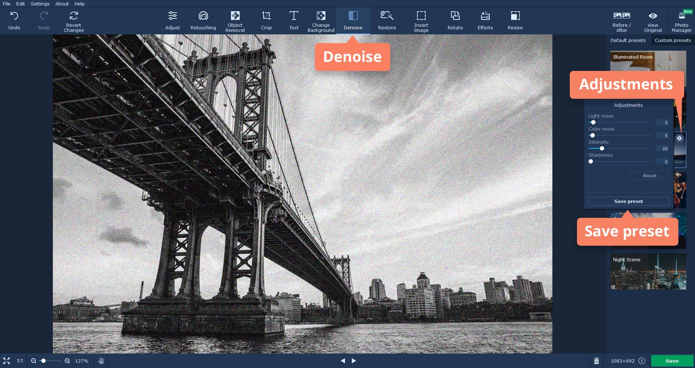Viewport: 695px width, 368px height.
Task: Click the Light noise slider handle
Action: (593, 122)
